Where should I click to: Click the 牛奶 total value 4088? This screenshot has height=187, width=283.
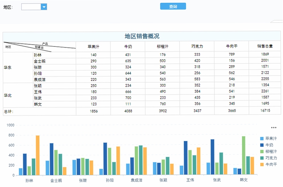pos(128,111)
